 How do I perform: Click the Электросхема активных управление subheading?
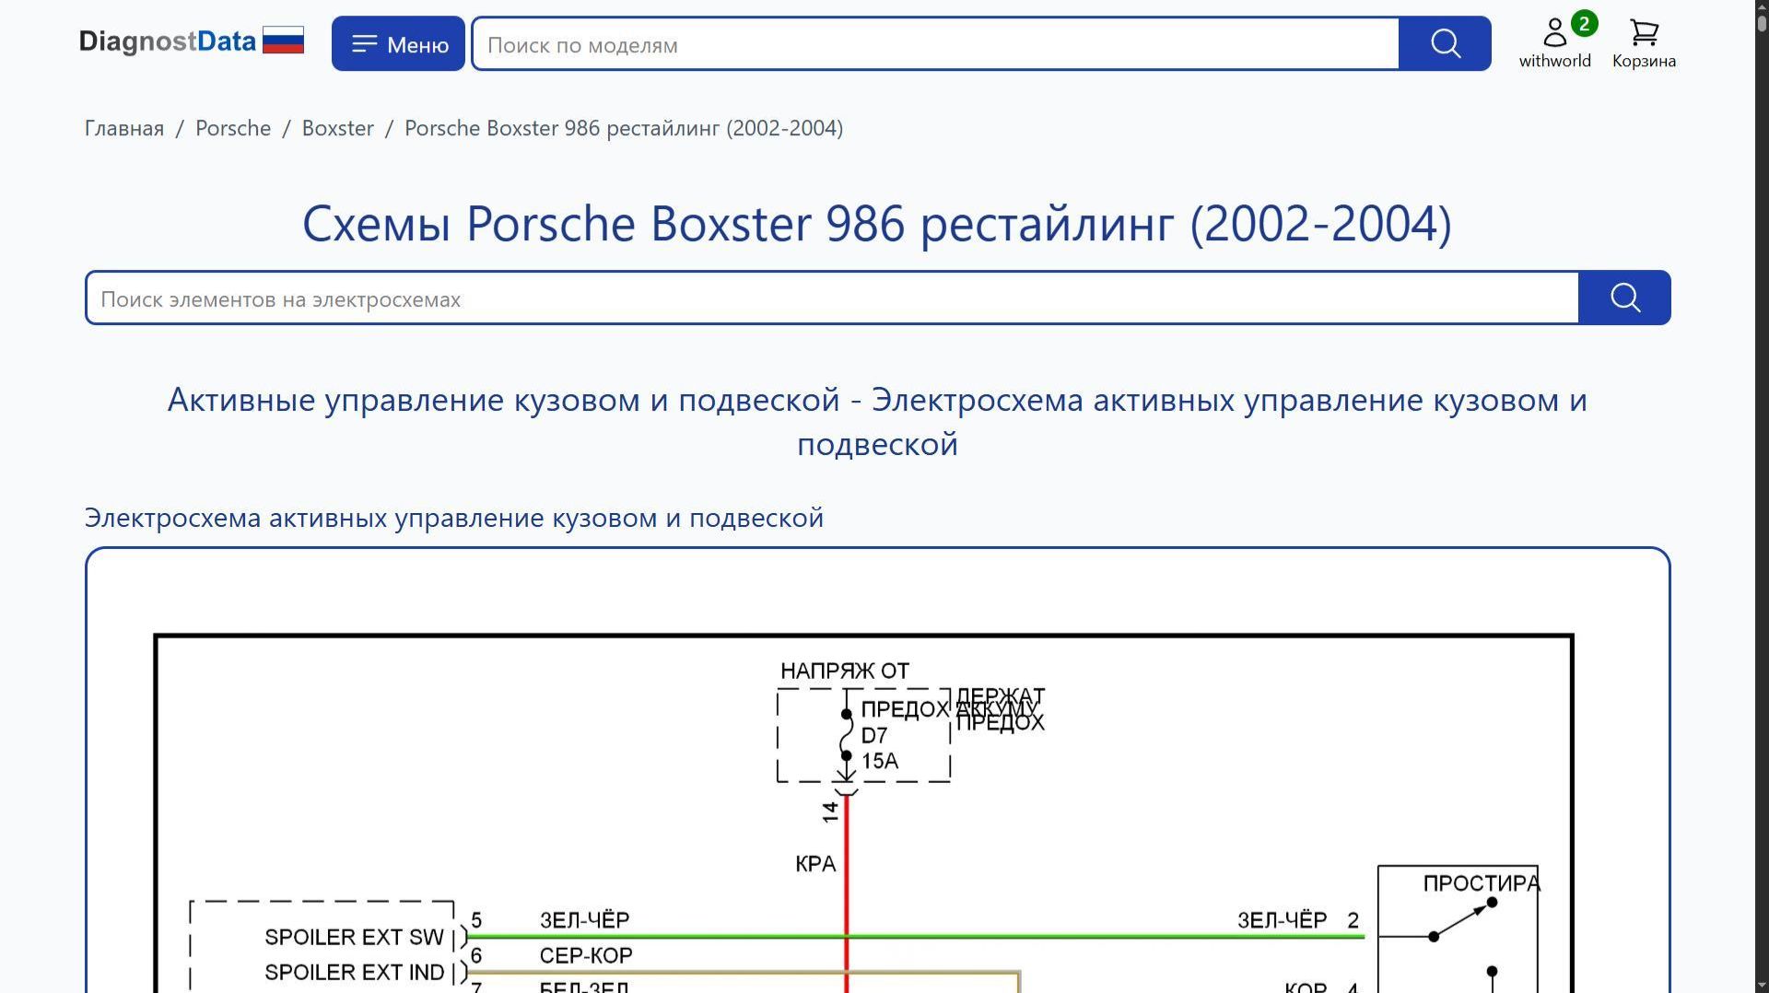click(x=454, y=518)
